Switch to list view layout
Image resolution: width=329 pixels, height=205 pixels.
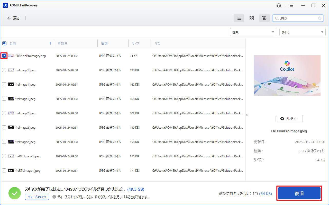[239, 18]
